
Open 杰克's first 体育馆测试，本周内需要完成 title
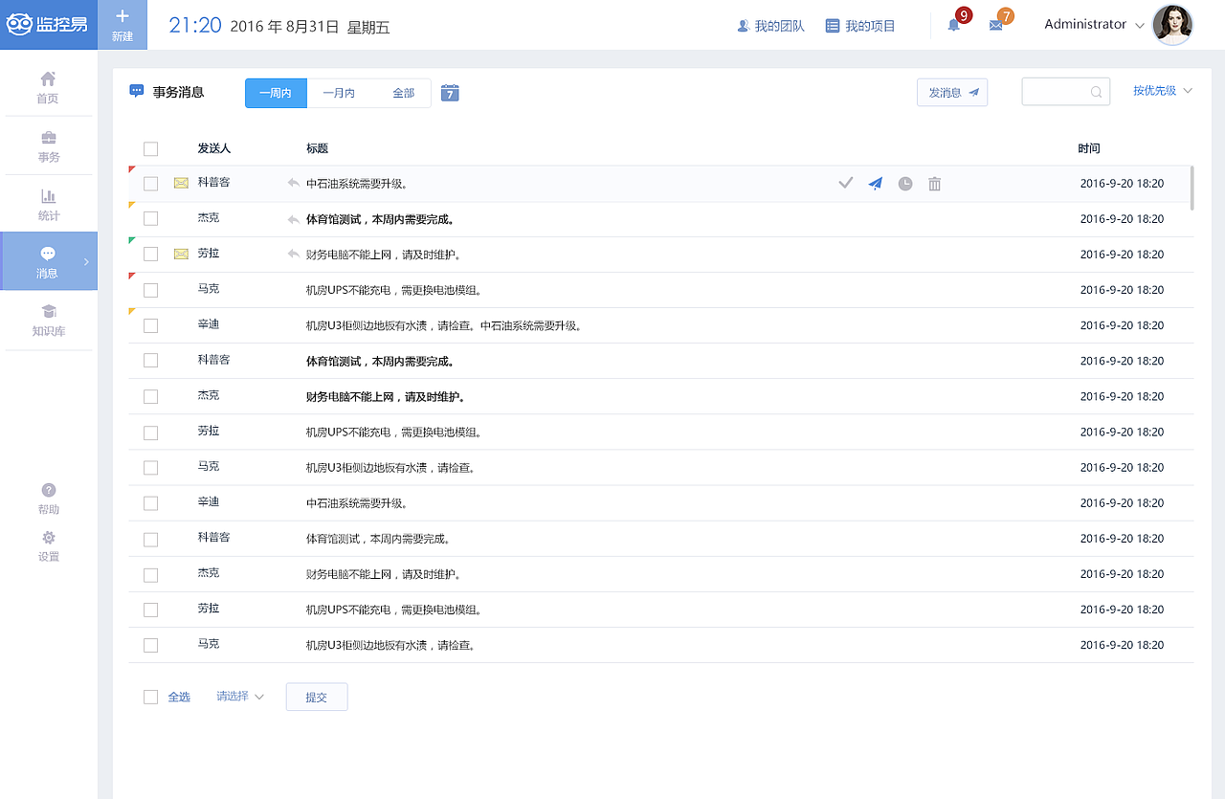coord(380,219)
